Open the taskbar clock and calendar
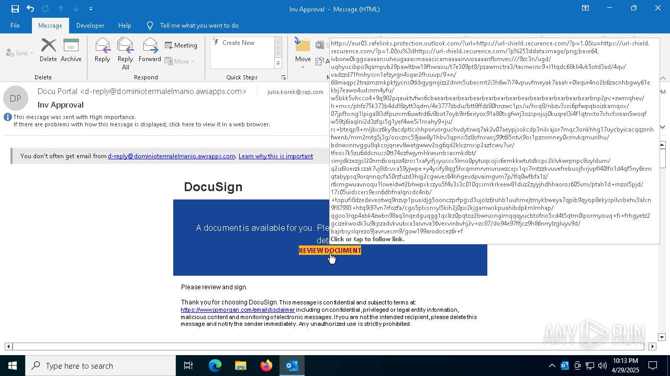This screenshot has height=376, width=670. [x=625, y=366]
